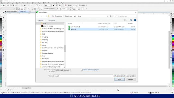The width and height of the screenshot is (174, 98).
Task: Select the Text tool
Action: 4,38
